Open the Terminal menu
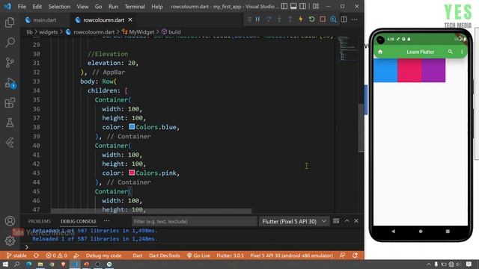 (x=135, y=7)
